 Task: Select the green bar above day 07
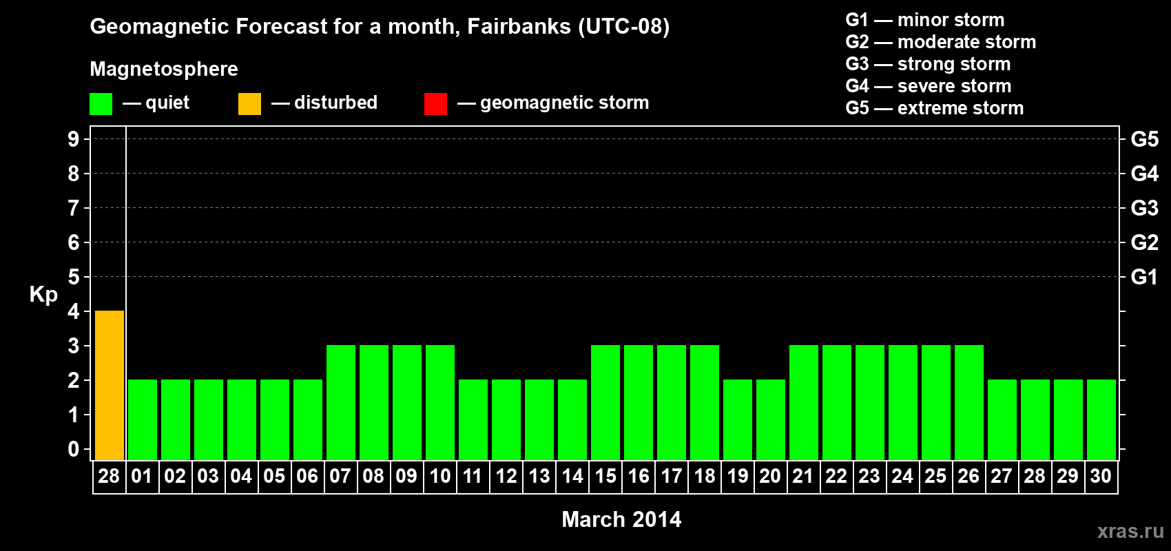pos(341,402)
